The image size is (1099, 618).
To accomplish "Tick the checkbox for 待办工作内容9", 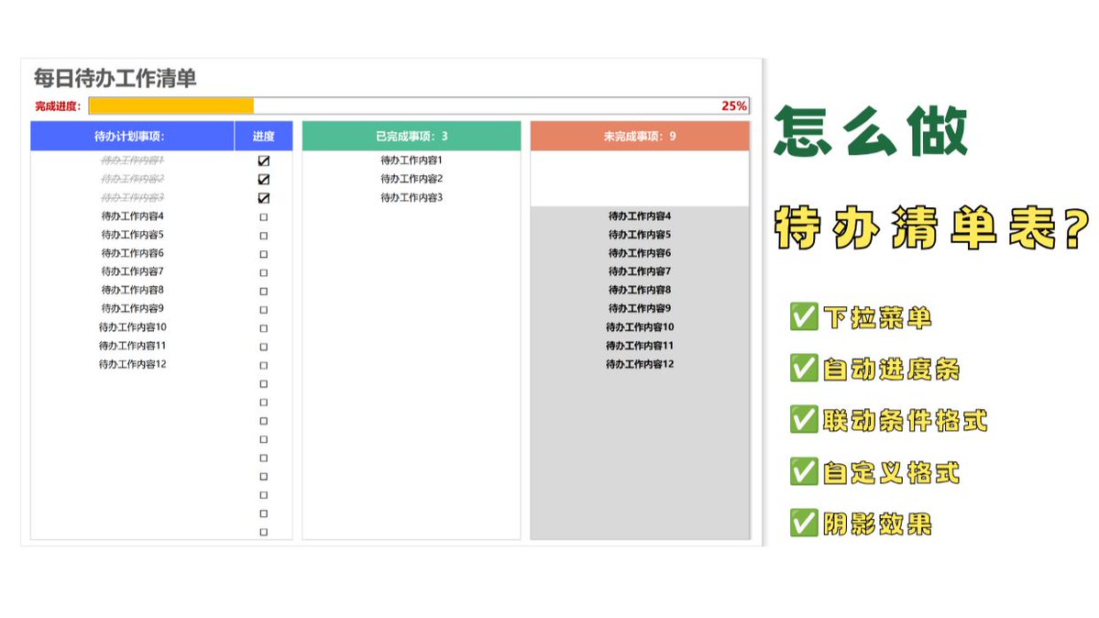I will [x=264, y=309].
